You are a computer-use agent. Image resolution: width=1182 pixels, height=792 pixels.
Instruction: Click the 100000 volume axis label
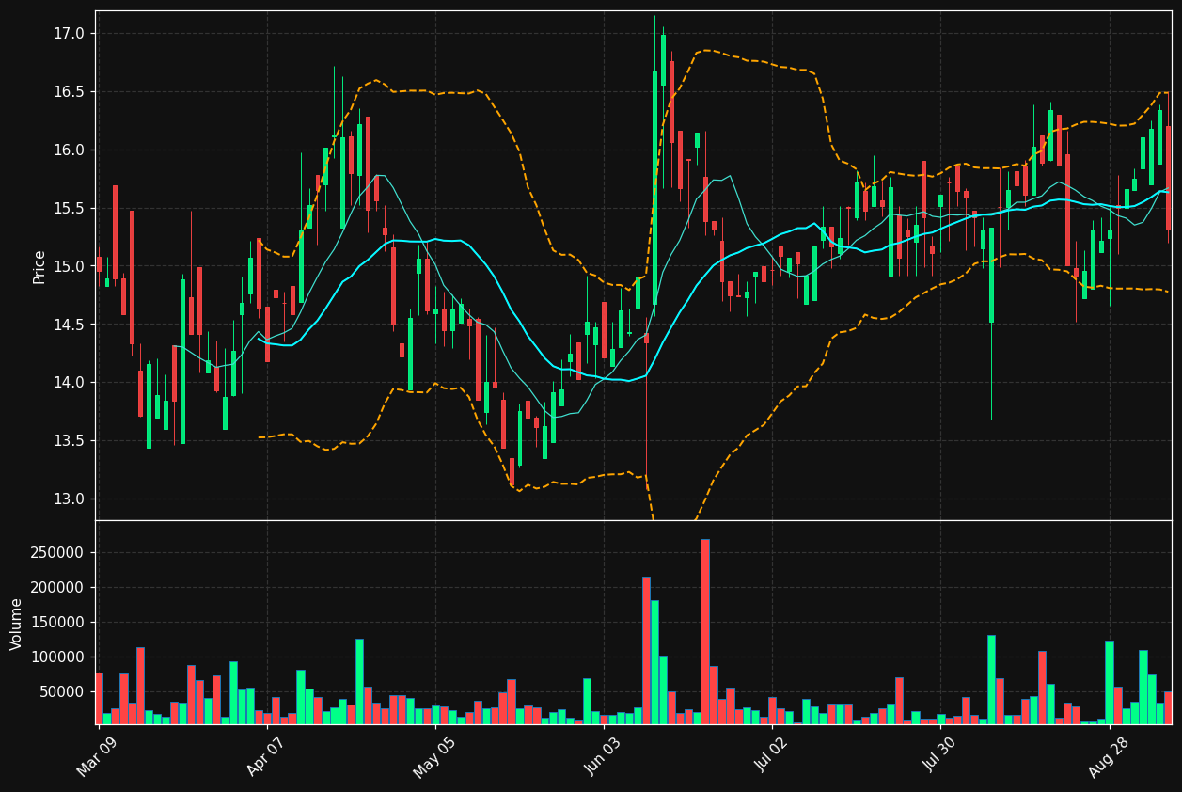point(57,657)
